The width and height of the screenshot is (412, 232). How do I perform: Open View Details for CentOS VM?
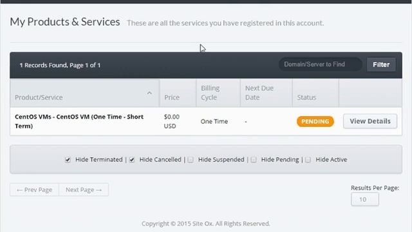pos(370,121)
